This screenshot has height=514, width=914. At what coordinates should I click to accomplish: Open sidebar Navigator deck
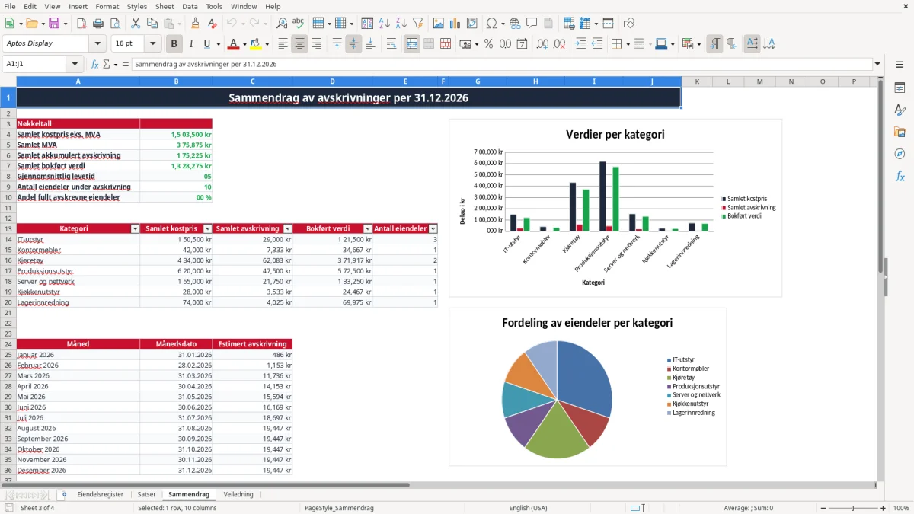pos(900,155)
